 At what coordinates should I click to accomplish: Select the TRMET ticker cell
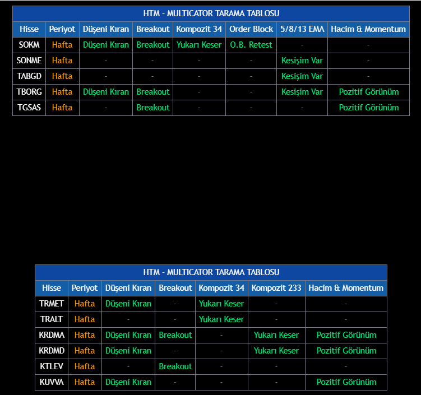click(x=52, y=304)
